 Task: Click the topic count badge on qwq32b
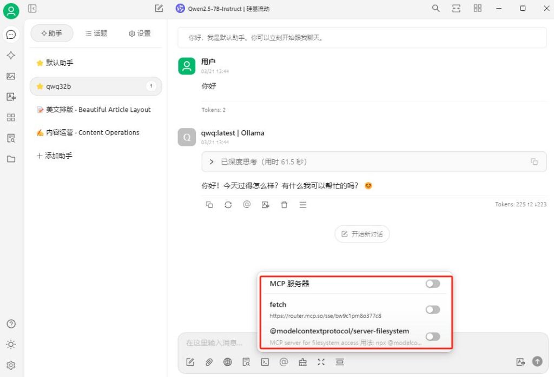[151, 86]
